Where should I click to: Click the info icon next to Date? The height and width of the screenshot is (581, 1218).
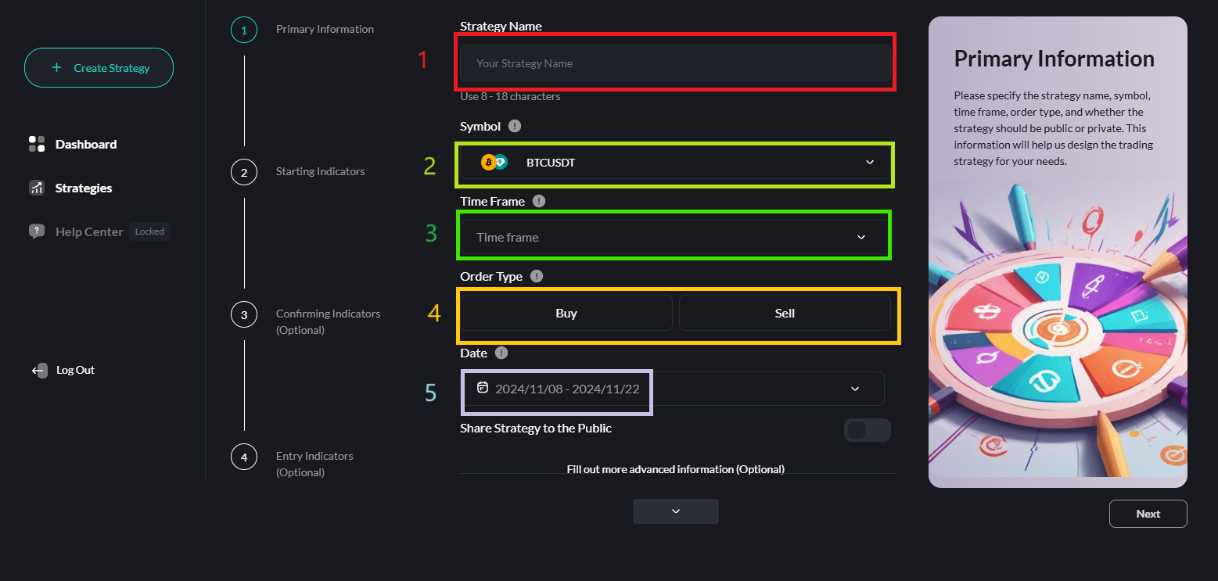pyautogui.click(x=501, y=353)
